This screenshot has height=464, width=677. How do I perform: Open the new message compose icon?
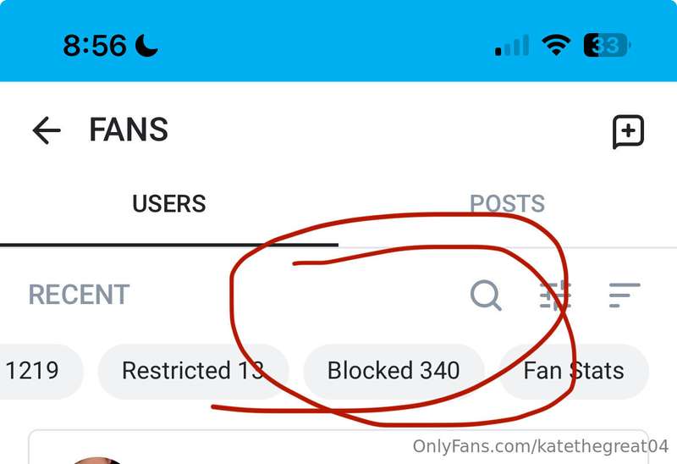pos(628,132)
